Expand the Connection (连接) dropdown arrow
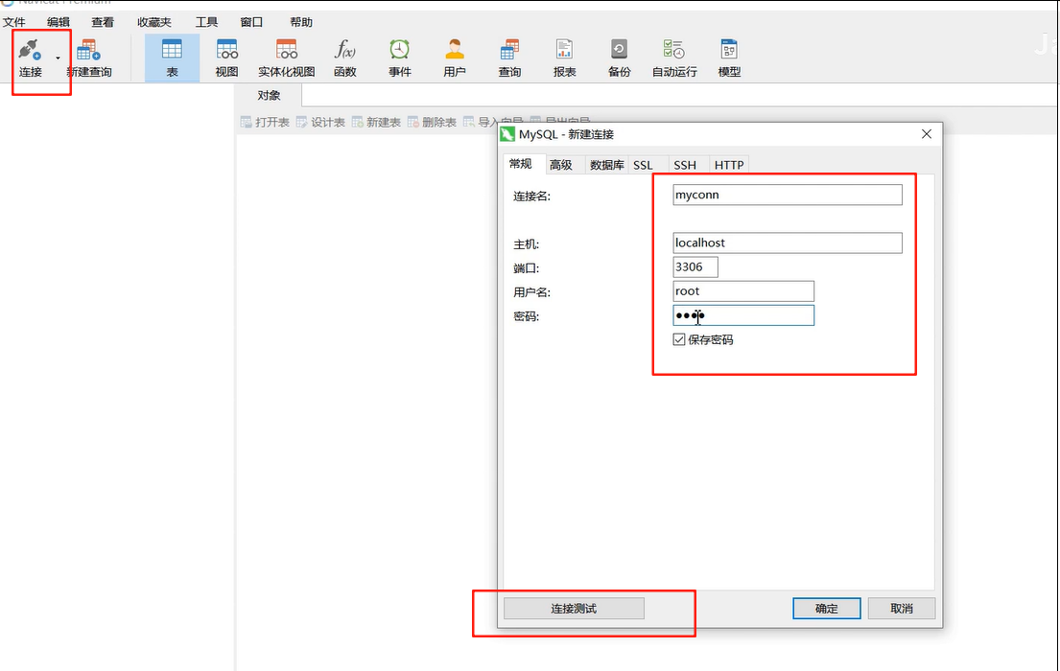The width and height of the screenshot is (1060, 671). pos(59,58)
